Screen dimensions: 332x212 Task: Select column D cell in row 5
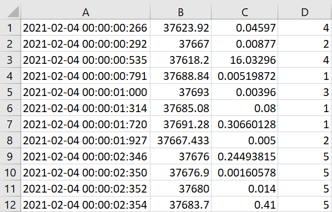pyautogui.click(x=305, y=92)
